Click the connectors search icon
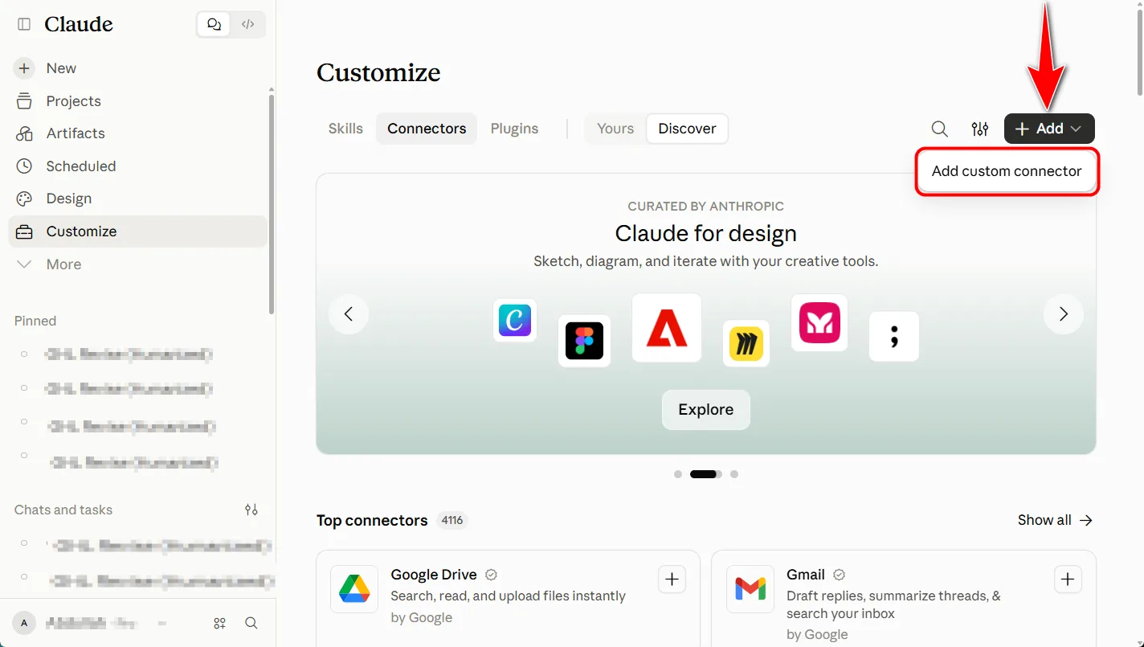The width and height of the screenshot is (1144, 647). coord(939,129)
